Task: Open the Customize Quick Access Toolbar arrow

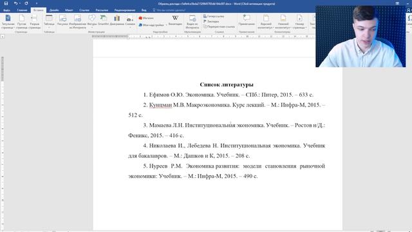Action: (x=37, y=3)
